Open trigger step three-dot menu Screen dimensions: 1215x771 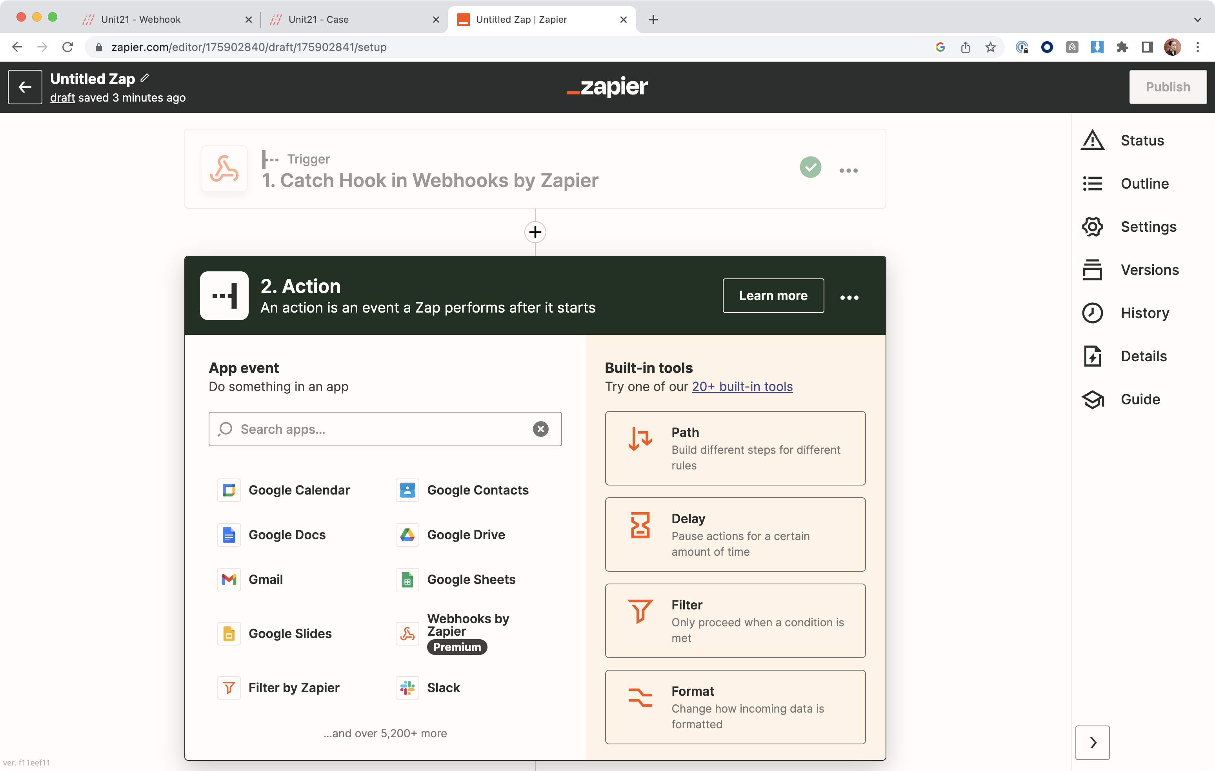click(x=848, y=170)
